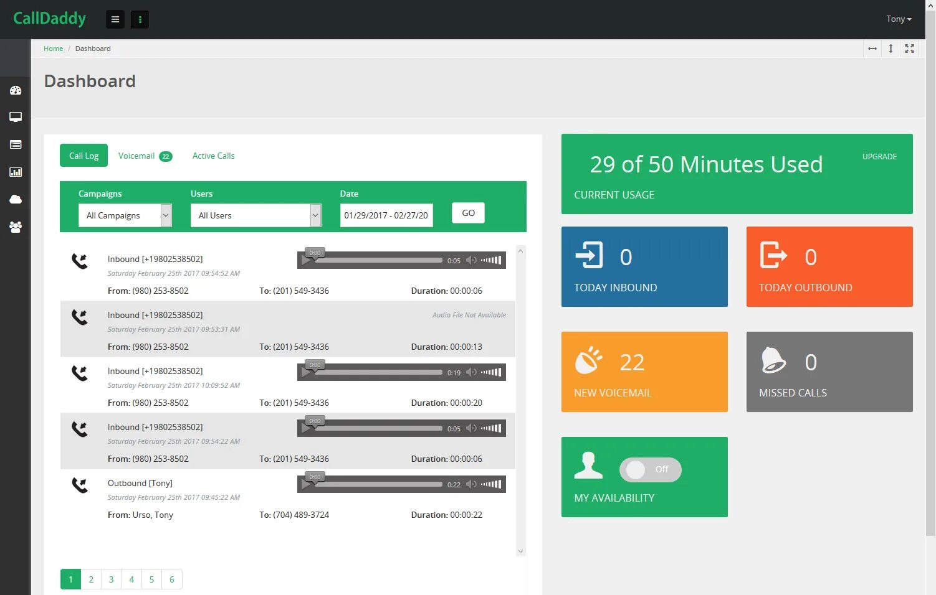Click the CallDaddy logo
The height and width of the screenshot is (595, 936).
coord(50,19)
